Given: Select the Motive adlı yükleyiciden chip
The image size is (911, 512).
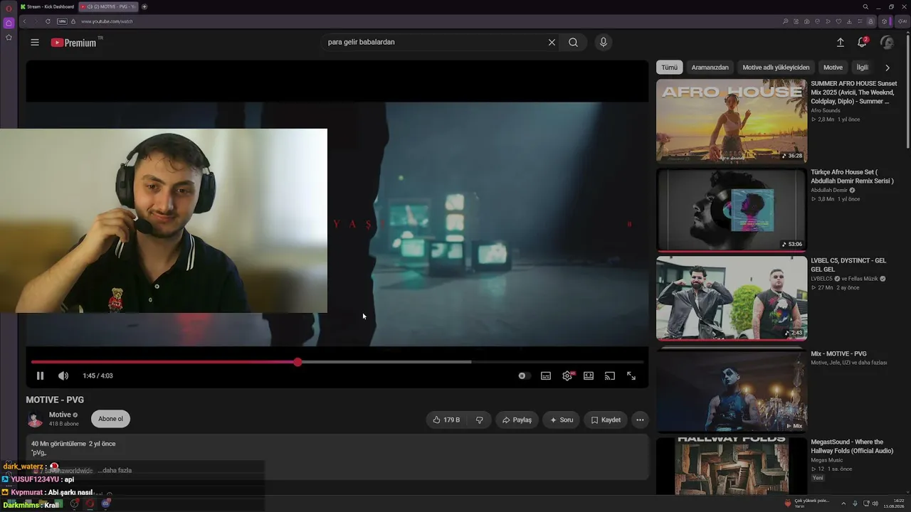Looking at the screenshot, I should (776, 68).
